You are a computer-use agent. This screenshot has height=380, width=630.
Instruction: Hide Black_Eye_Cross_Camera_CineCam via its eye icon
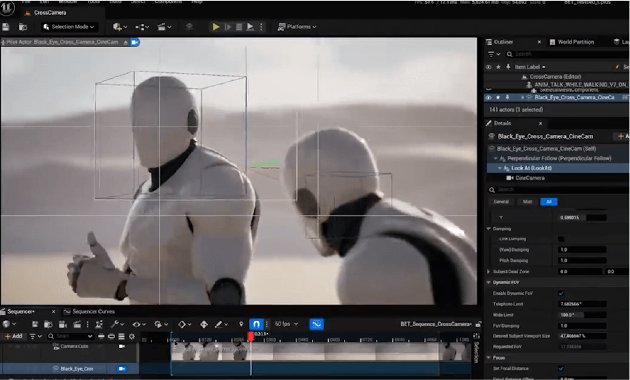pos(488,97)
